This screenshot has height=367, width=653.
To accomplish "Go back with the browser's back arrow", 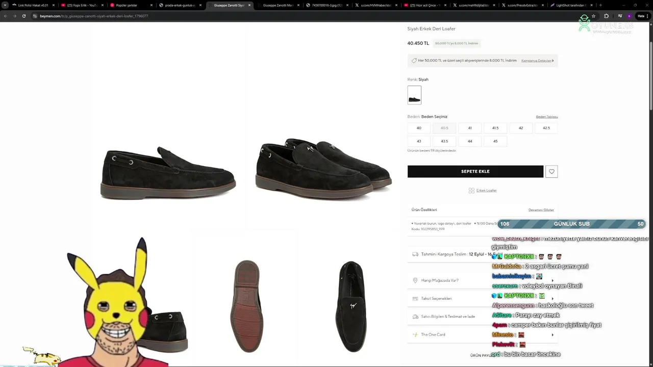I will (6, 16).
